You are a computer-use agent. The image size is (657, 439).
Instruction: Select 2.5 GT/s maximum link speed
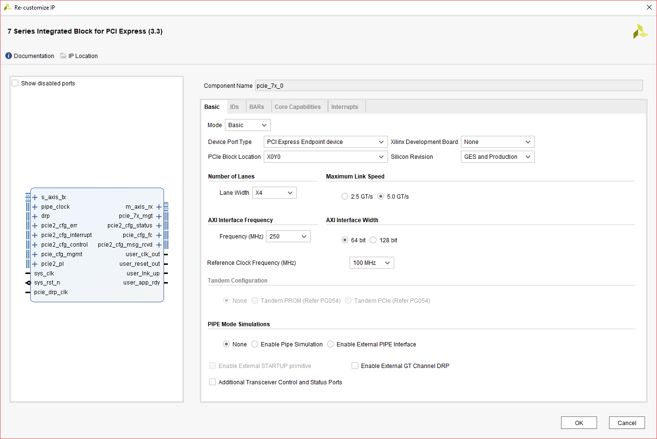345,197
